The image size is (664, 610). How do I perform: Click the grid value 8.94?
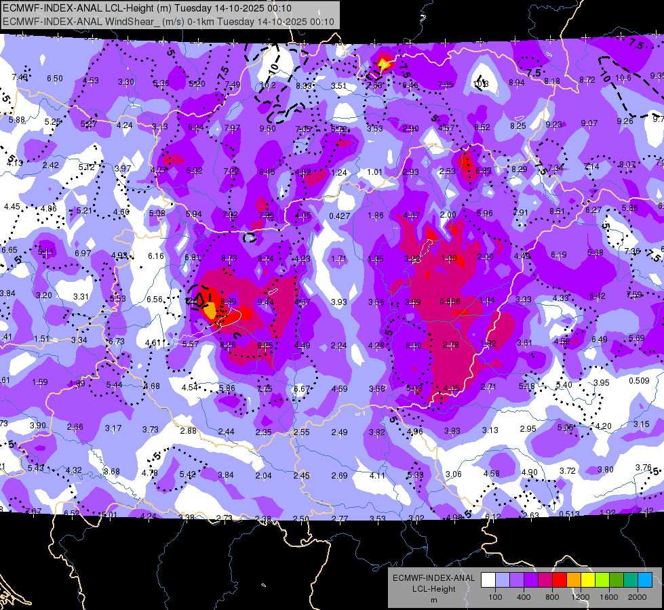click(x=517, y=83)
